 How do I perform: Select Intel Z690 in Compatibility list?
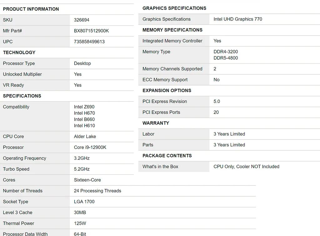point(84,107)
